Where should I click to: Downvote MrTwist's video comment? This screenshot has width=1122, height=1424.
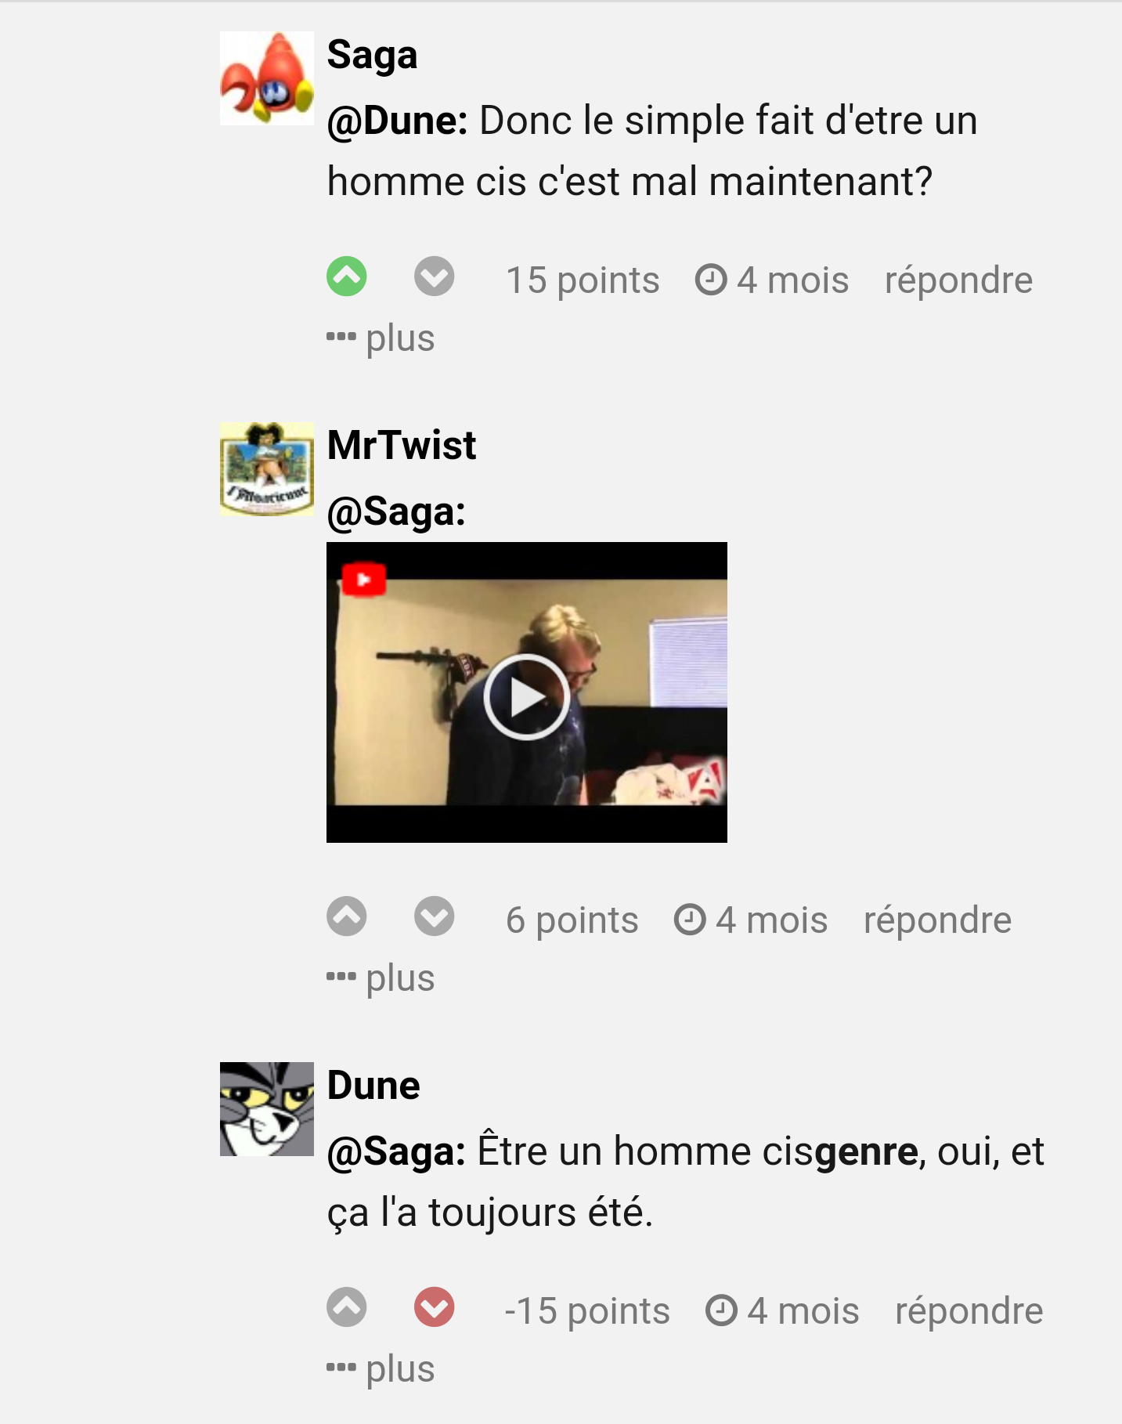[x=435, y=916]
